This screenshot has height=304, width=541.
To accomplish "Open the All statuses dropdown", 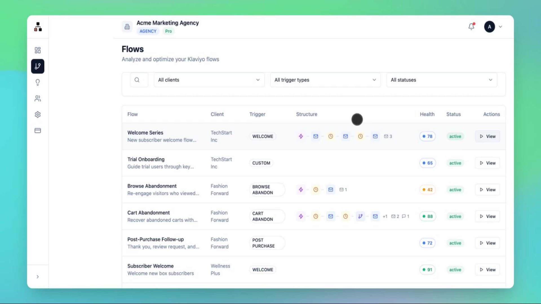I will [441, 80].
